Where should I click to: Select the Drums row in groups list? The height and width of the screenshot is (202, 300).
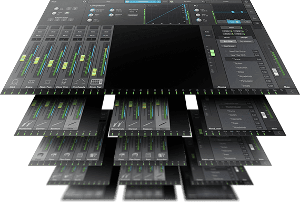point(243,59)
